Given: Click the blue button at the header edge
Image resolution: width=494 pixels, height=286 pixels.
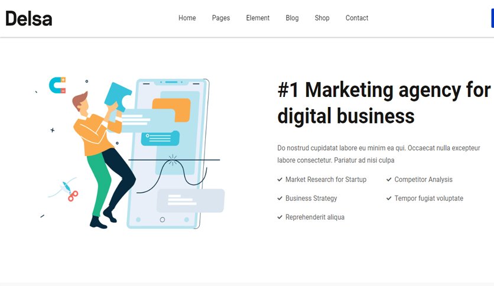Looking at the screenshot, I should 492,18.
